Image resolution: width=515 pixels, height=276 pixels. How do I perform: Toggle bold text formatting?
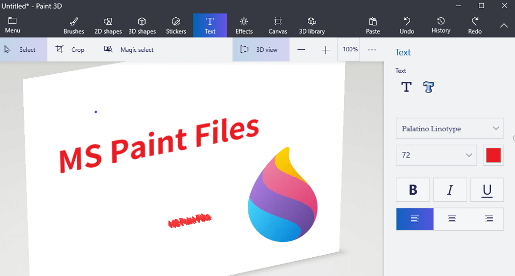click(x=413, y=190)
